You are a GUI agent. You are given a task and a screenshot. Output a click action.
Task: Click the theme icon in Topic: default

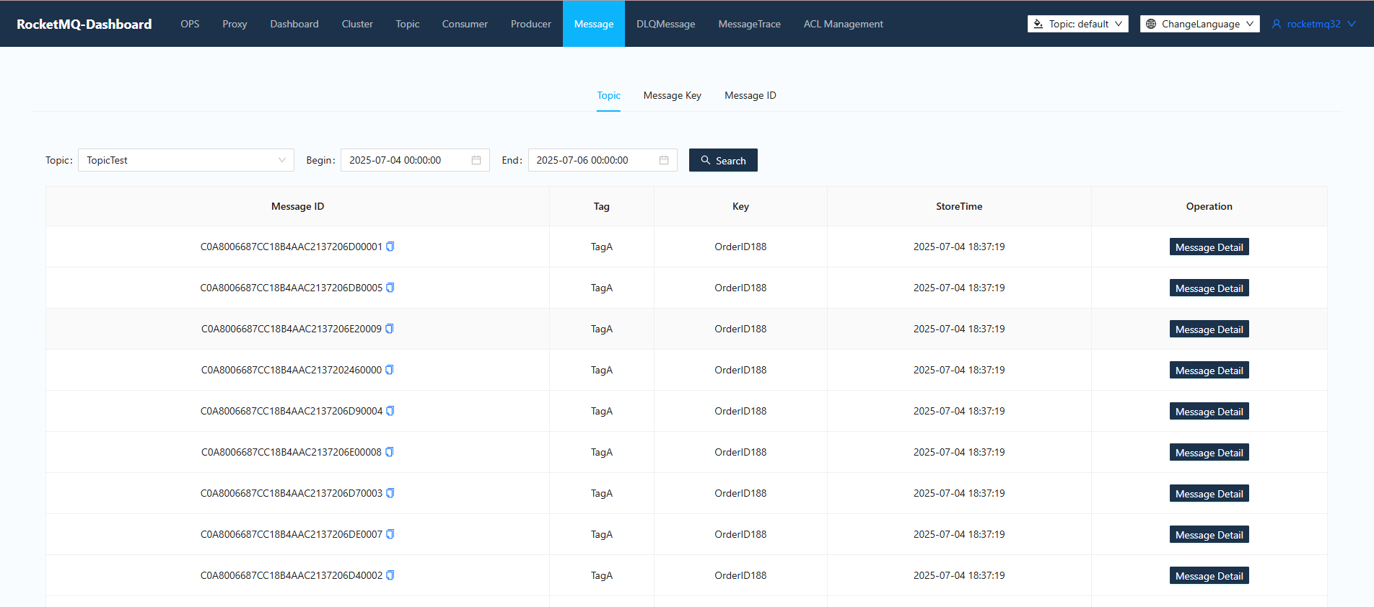1038,24
